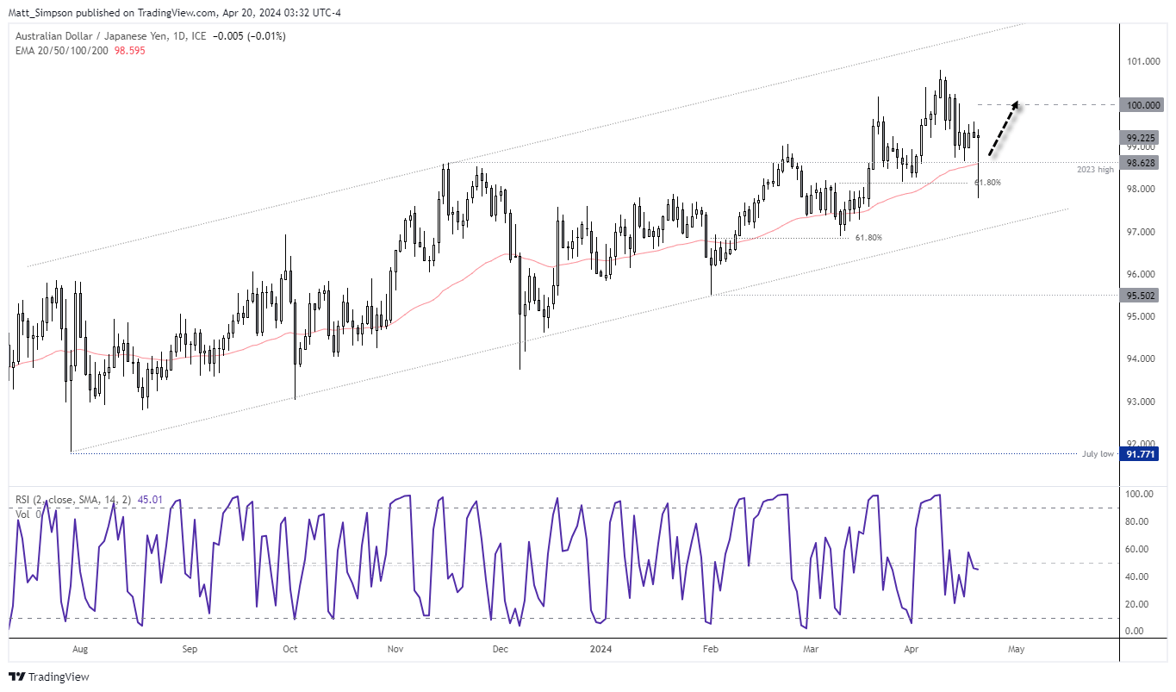
Task: Click the TradingView logo at bottom left
Action: [49, 677]
